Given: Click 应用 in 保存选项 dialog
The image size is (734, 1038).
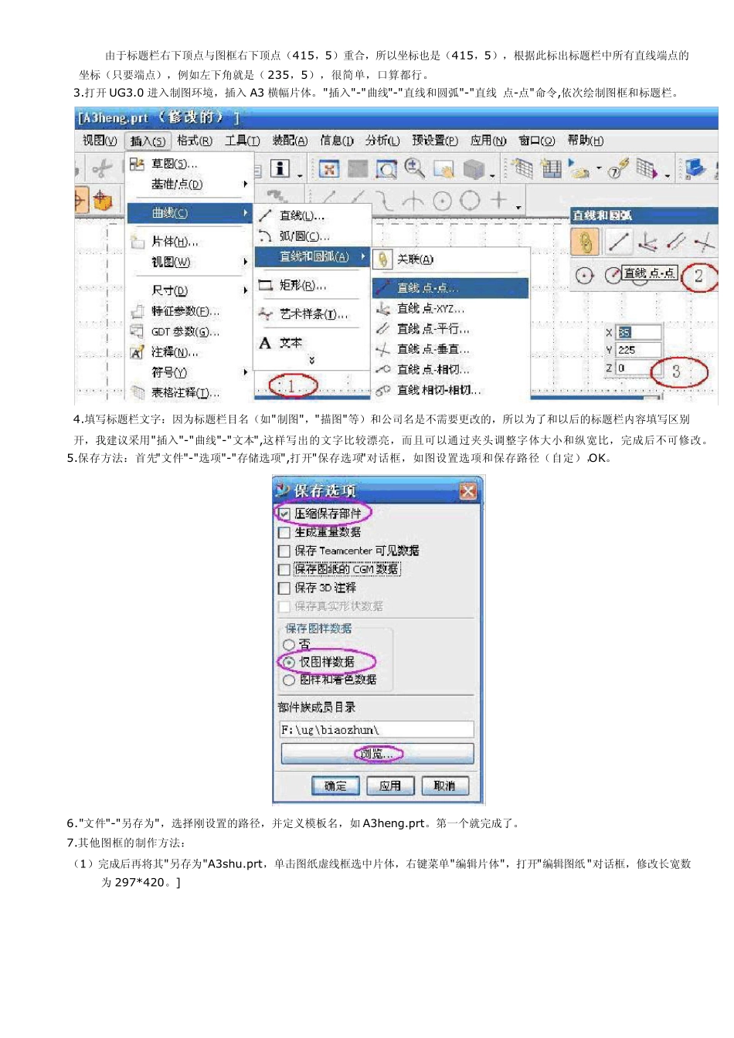Looking at the screenshot, I should (x=389, y=786).
